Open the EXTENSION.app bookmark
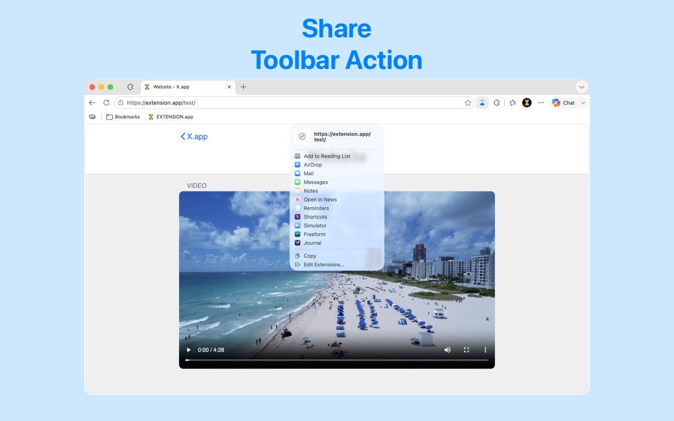The image size is (674, 421). (171, 117)
